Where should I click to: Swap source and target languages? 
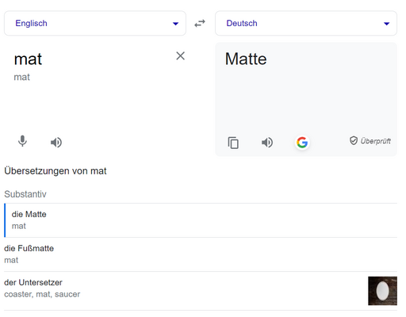(x=200, y=24)
